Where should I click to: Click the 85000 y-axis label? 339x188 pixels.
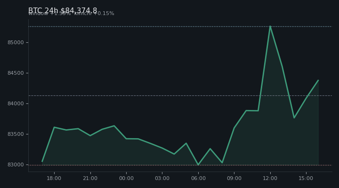tap(16, 42)
